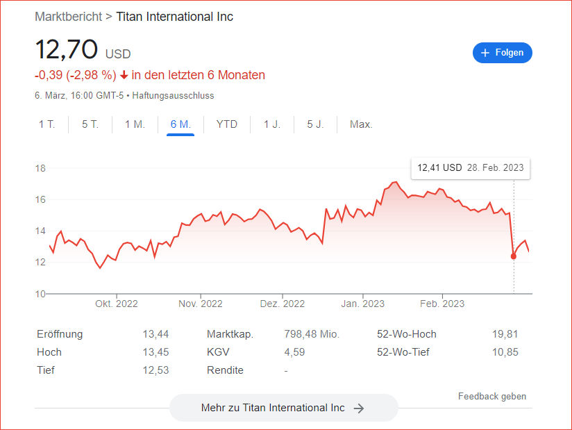Click the Marktkap. label
This screenshot has height=430, width=572.
(230, 334)
